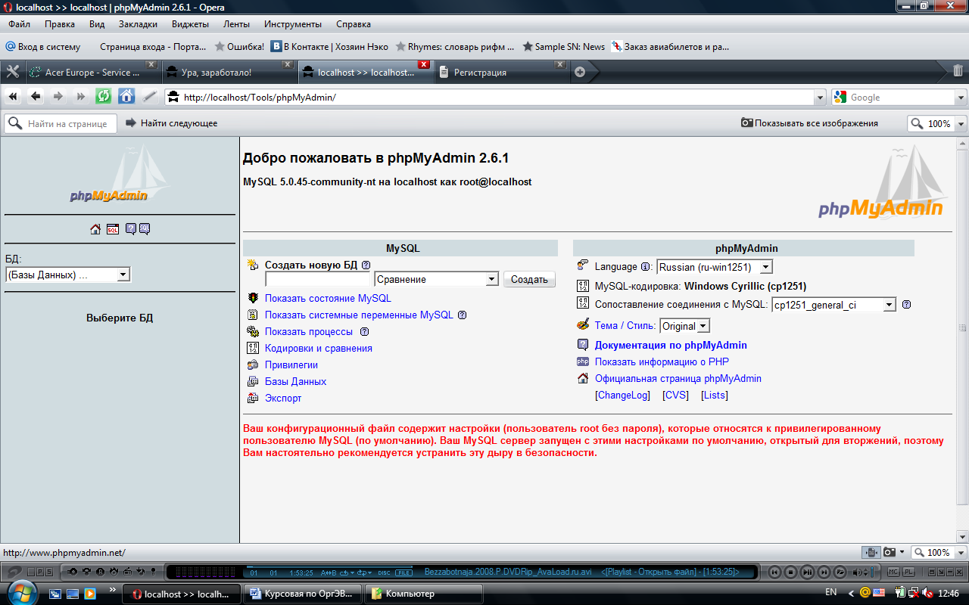Click the Forward arrow in toolbar
The image size is (969, 605).
point(58,97)
